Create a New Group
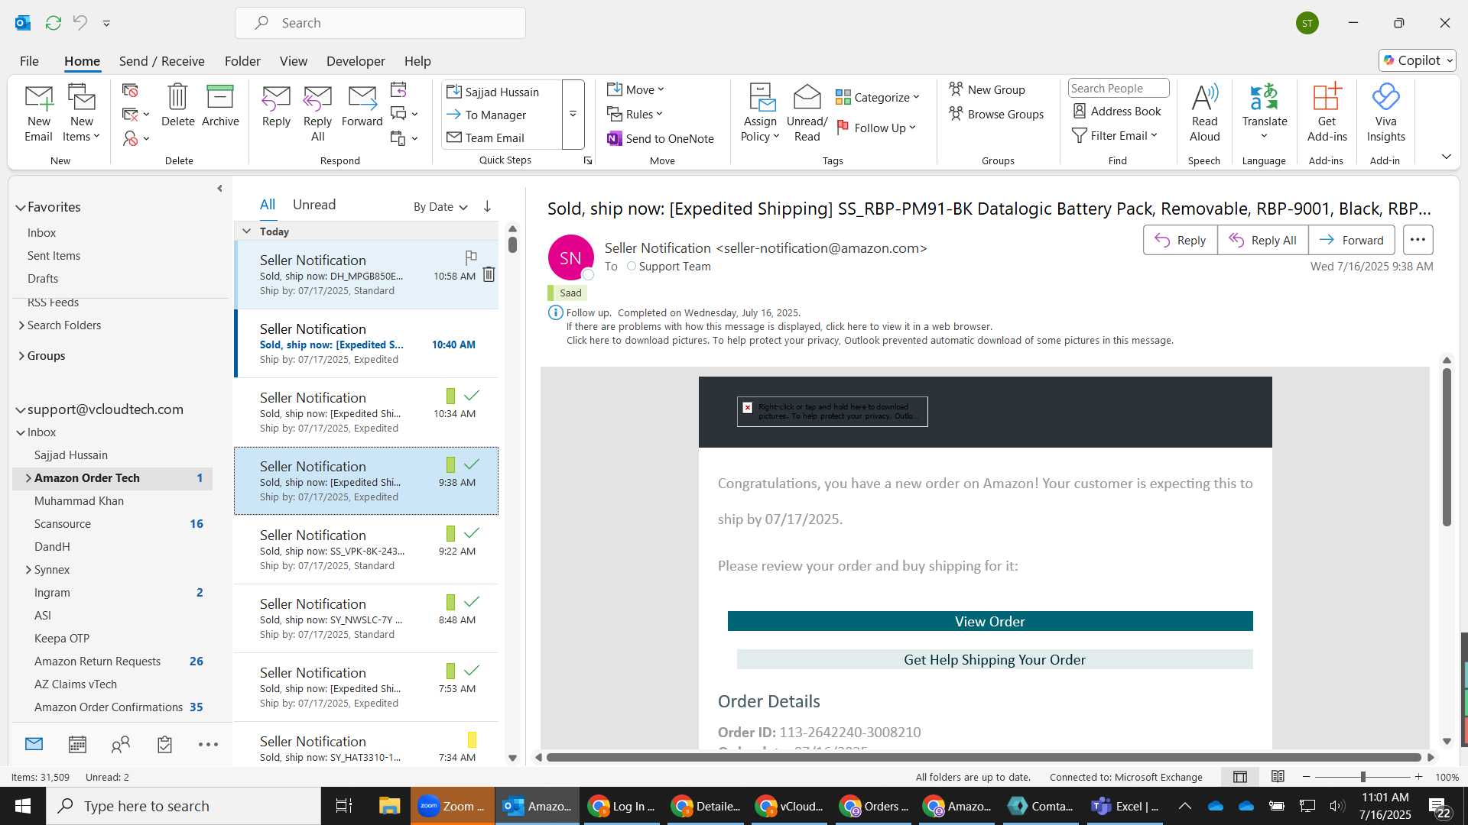This screenshot has height=825, width=1468. coord(987,89)
